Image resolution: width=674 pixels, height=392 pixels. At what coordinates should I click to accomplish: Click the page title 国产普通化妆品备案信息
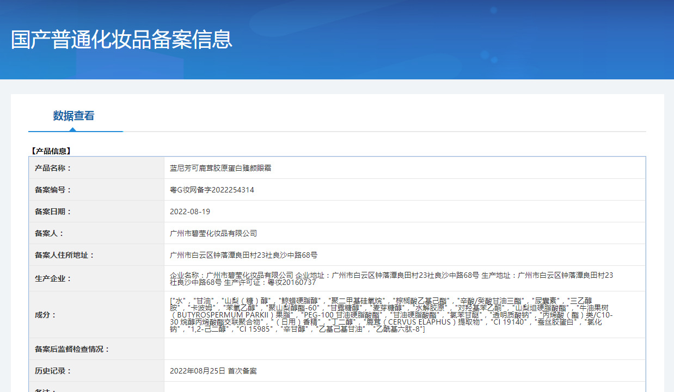(121, 40)
